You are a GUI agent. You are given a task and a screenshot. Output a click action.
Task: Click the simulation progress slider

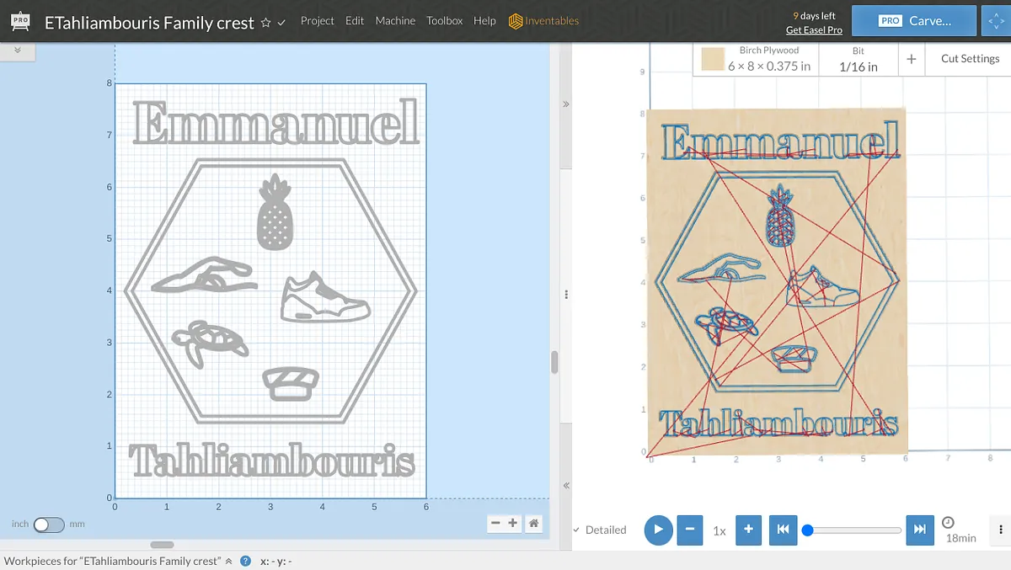[854, 530]
